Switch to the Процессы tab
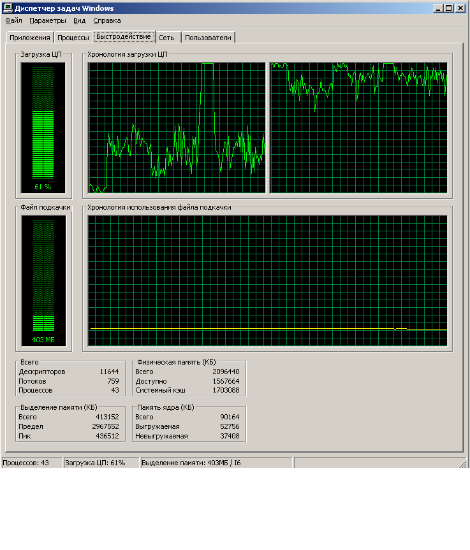The image size is (470, 550). point(73,38)
